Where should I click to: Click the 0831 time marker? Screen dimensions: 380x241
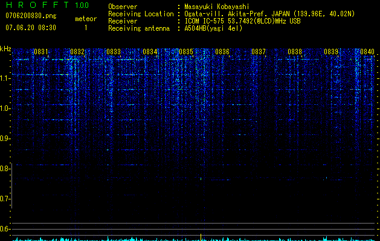41,52
